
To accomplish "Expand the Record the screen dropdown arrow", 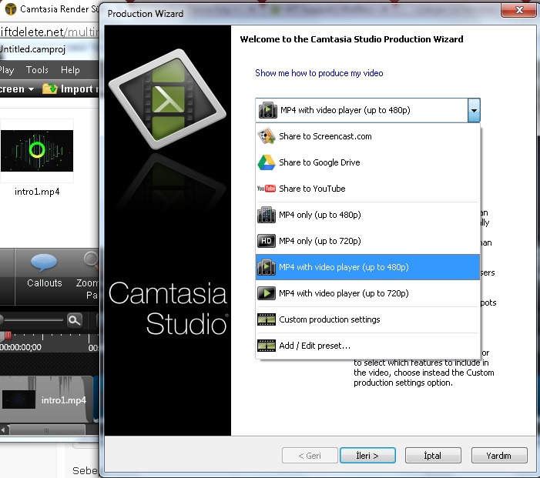I will [31, 89].
